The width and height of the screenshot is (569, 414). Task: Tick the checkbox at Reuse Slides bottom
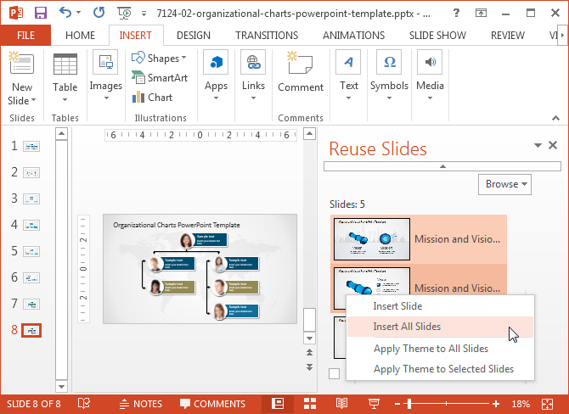[x=335, y=373]
